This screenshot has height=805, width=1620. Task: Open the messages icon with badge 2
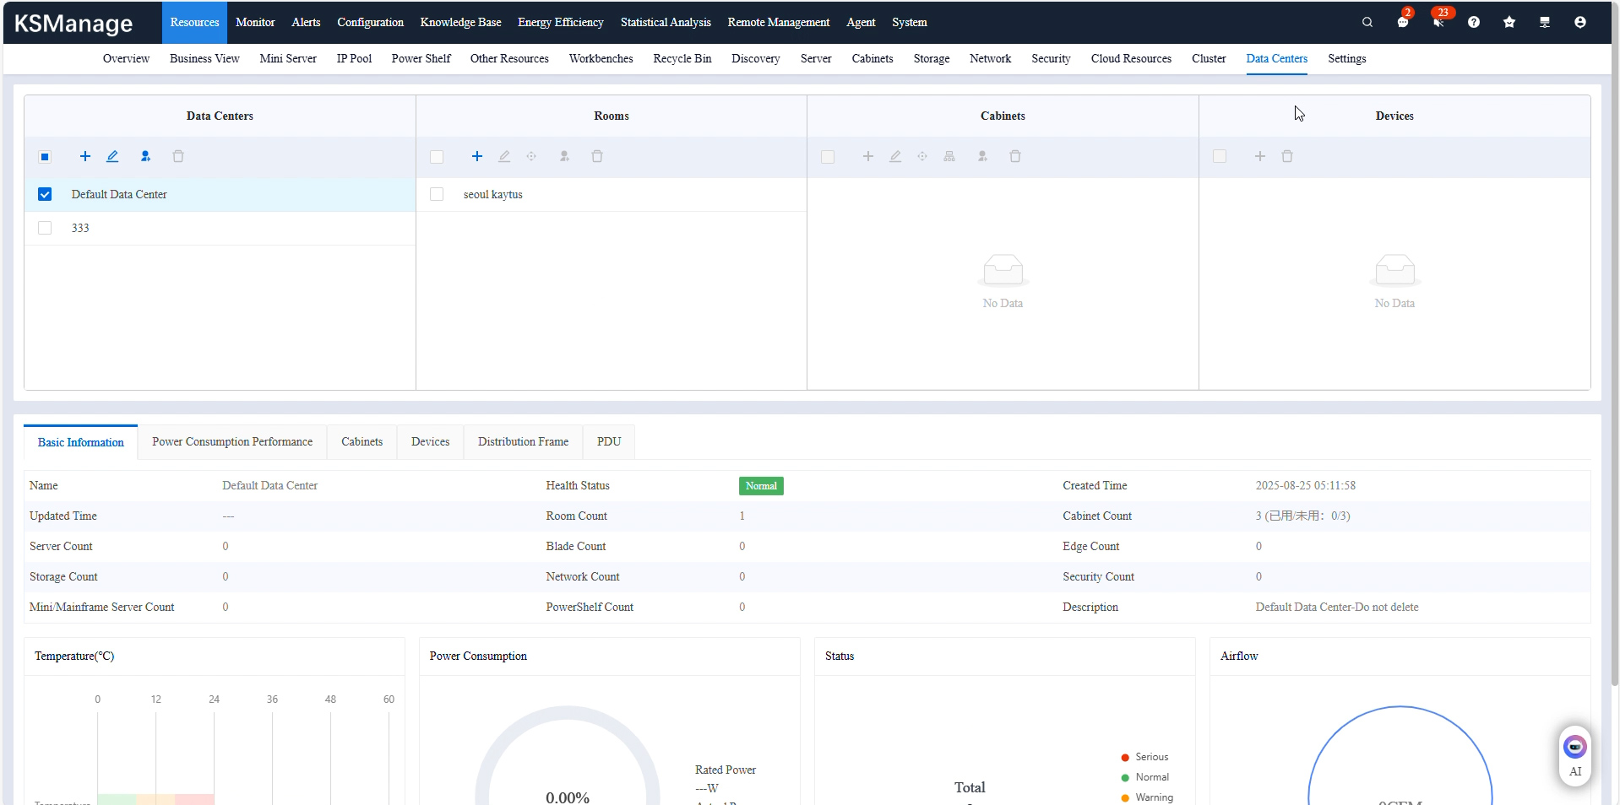pos(1402,23)
